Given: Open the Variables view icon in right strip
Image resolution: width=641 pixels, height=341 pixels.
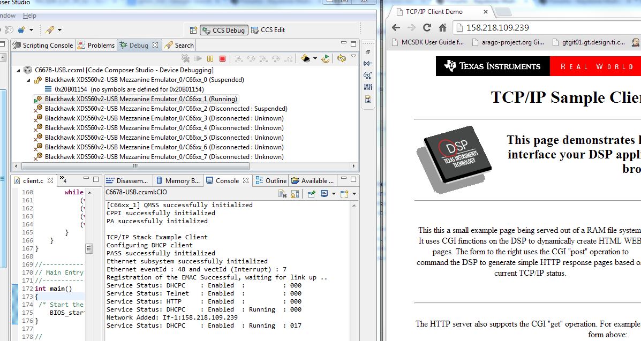Looking at the screenshot, I should (368, 63).
